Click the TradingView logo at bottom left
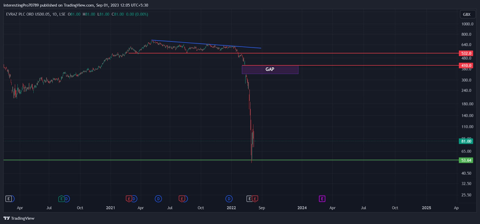Screen dimensions: 480x224 pos(19,218)
